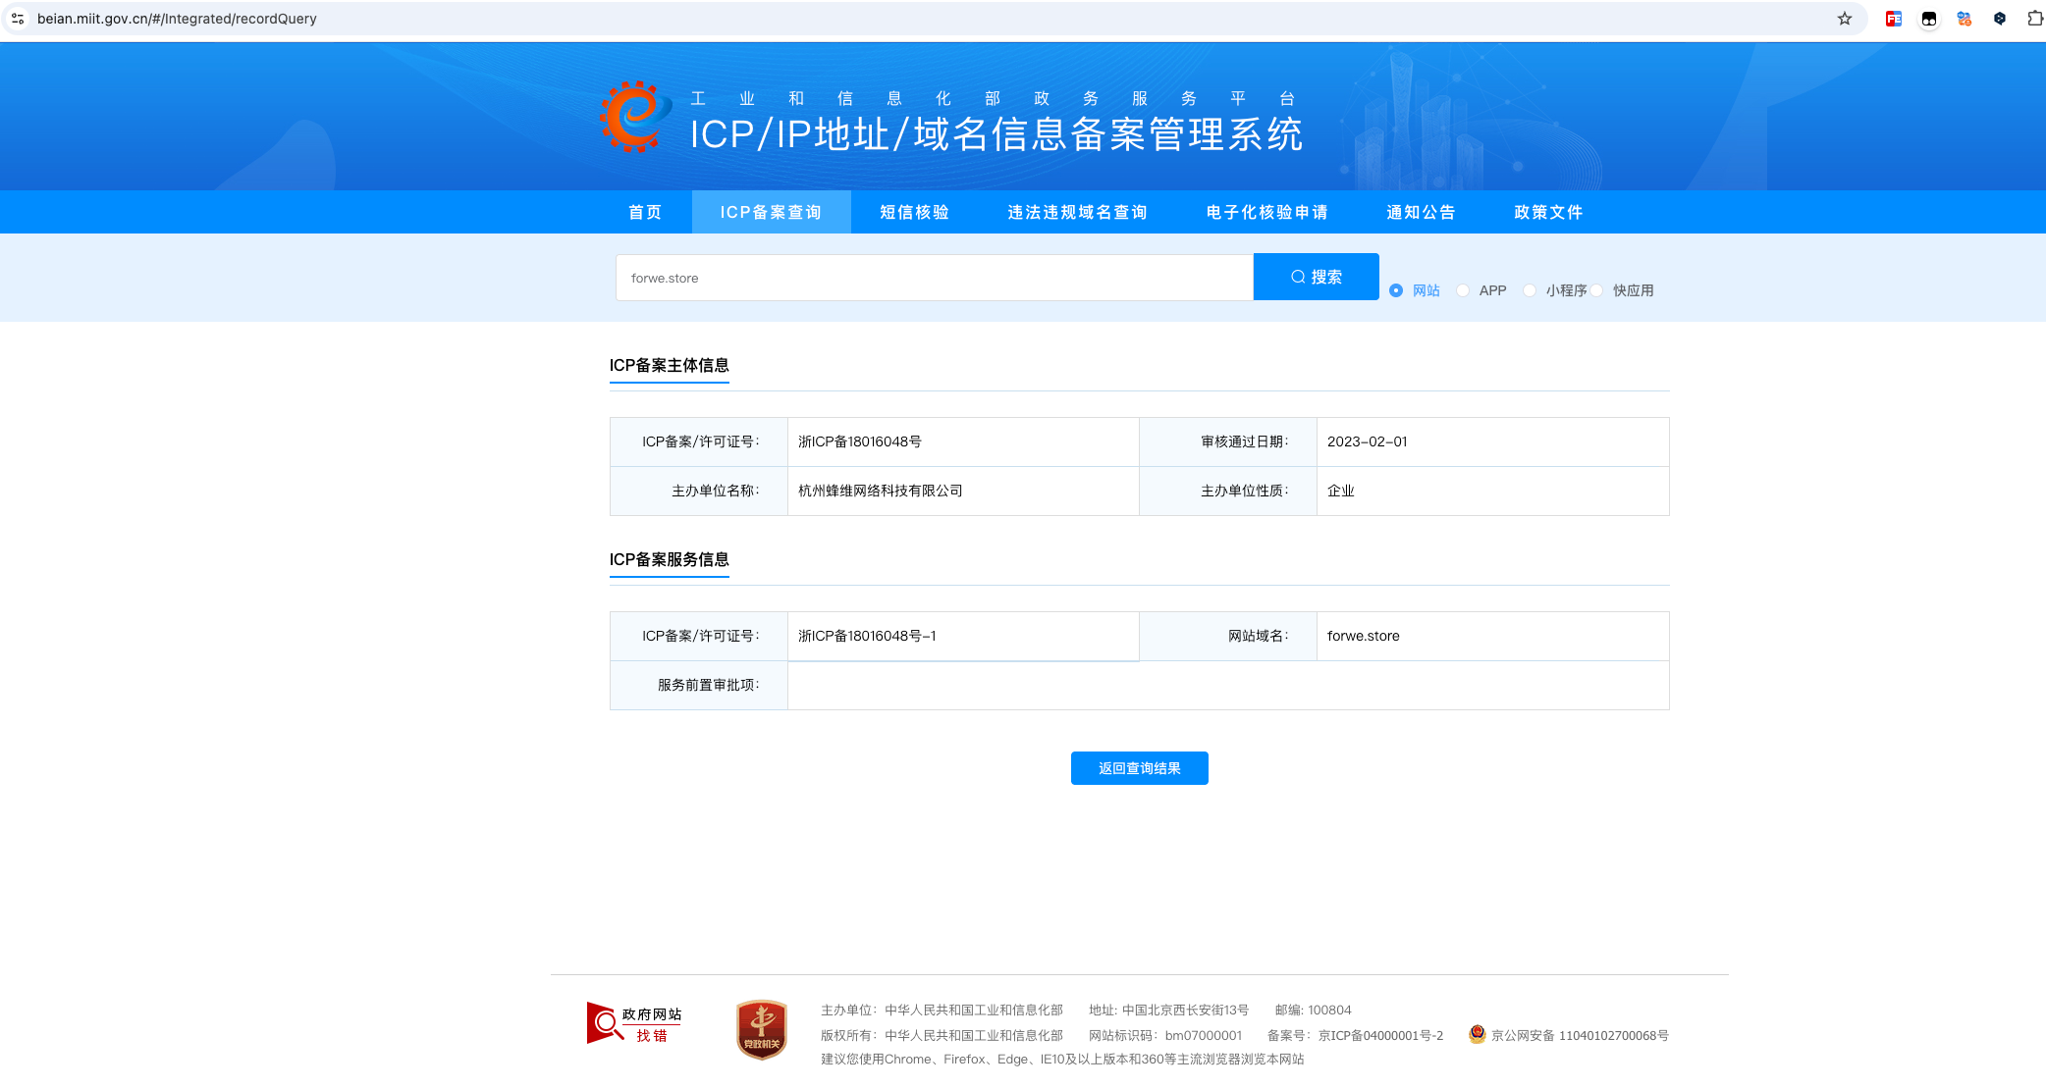Screen dimensions: 2046x1089
Task: Select the APP radio option
Action: [1463, 290]
